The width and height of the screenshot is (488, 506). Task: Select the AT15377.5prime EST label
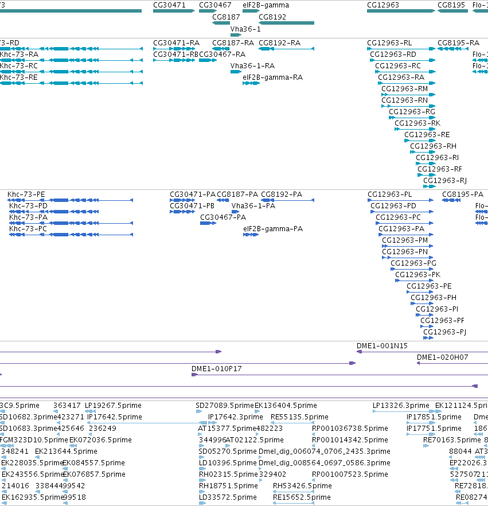(x=227, y=428)
